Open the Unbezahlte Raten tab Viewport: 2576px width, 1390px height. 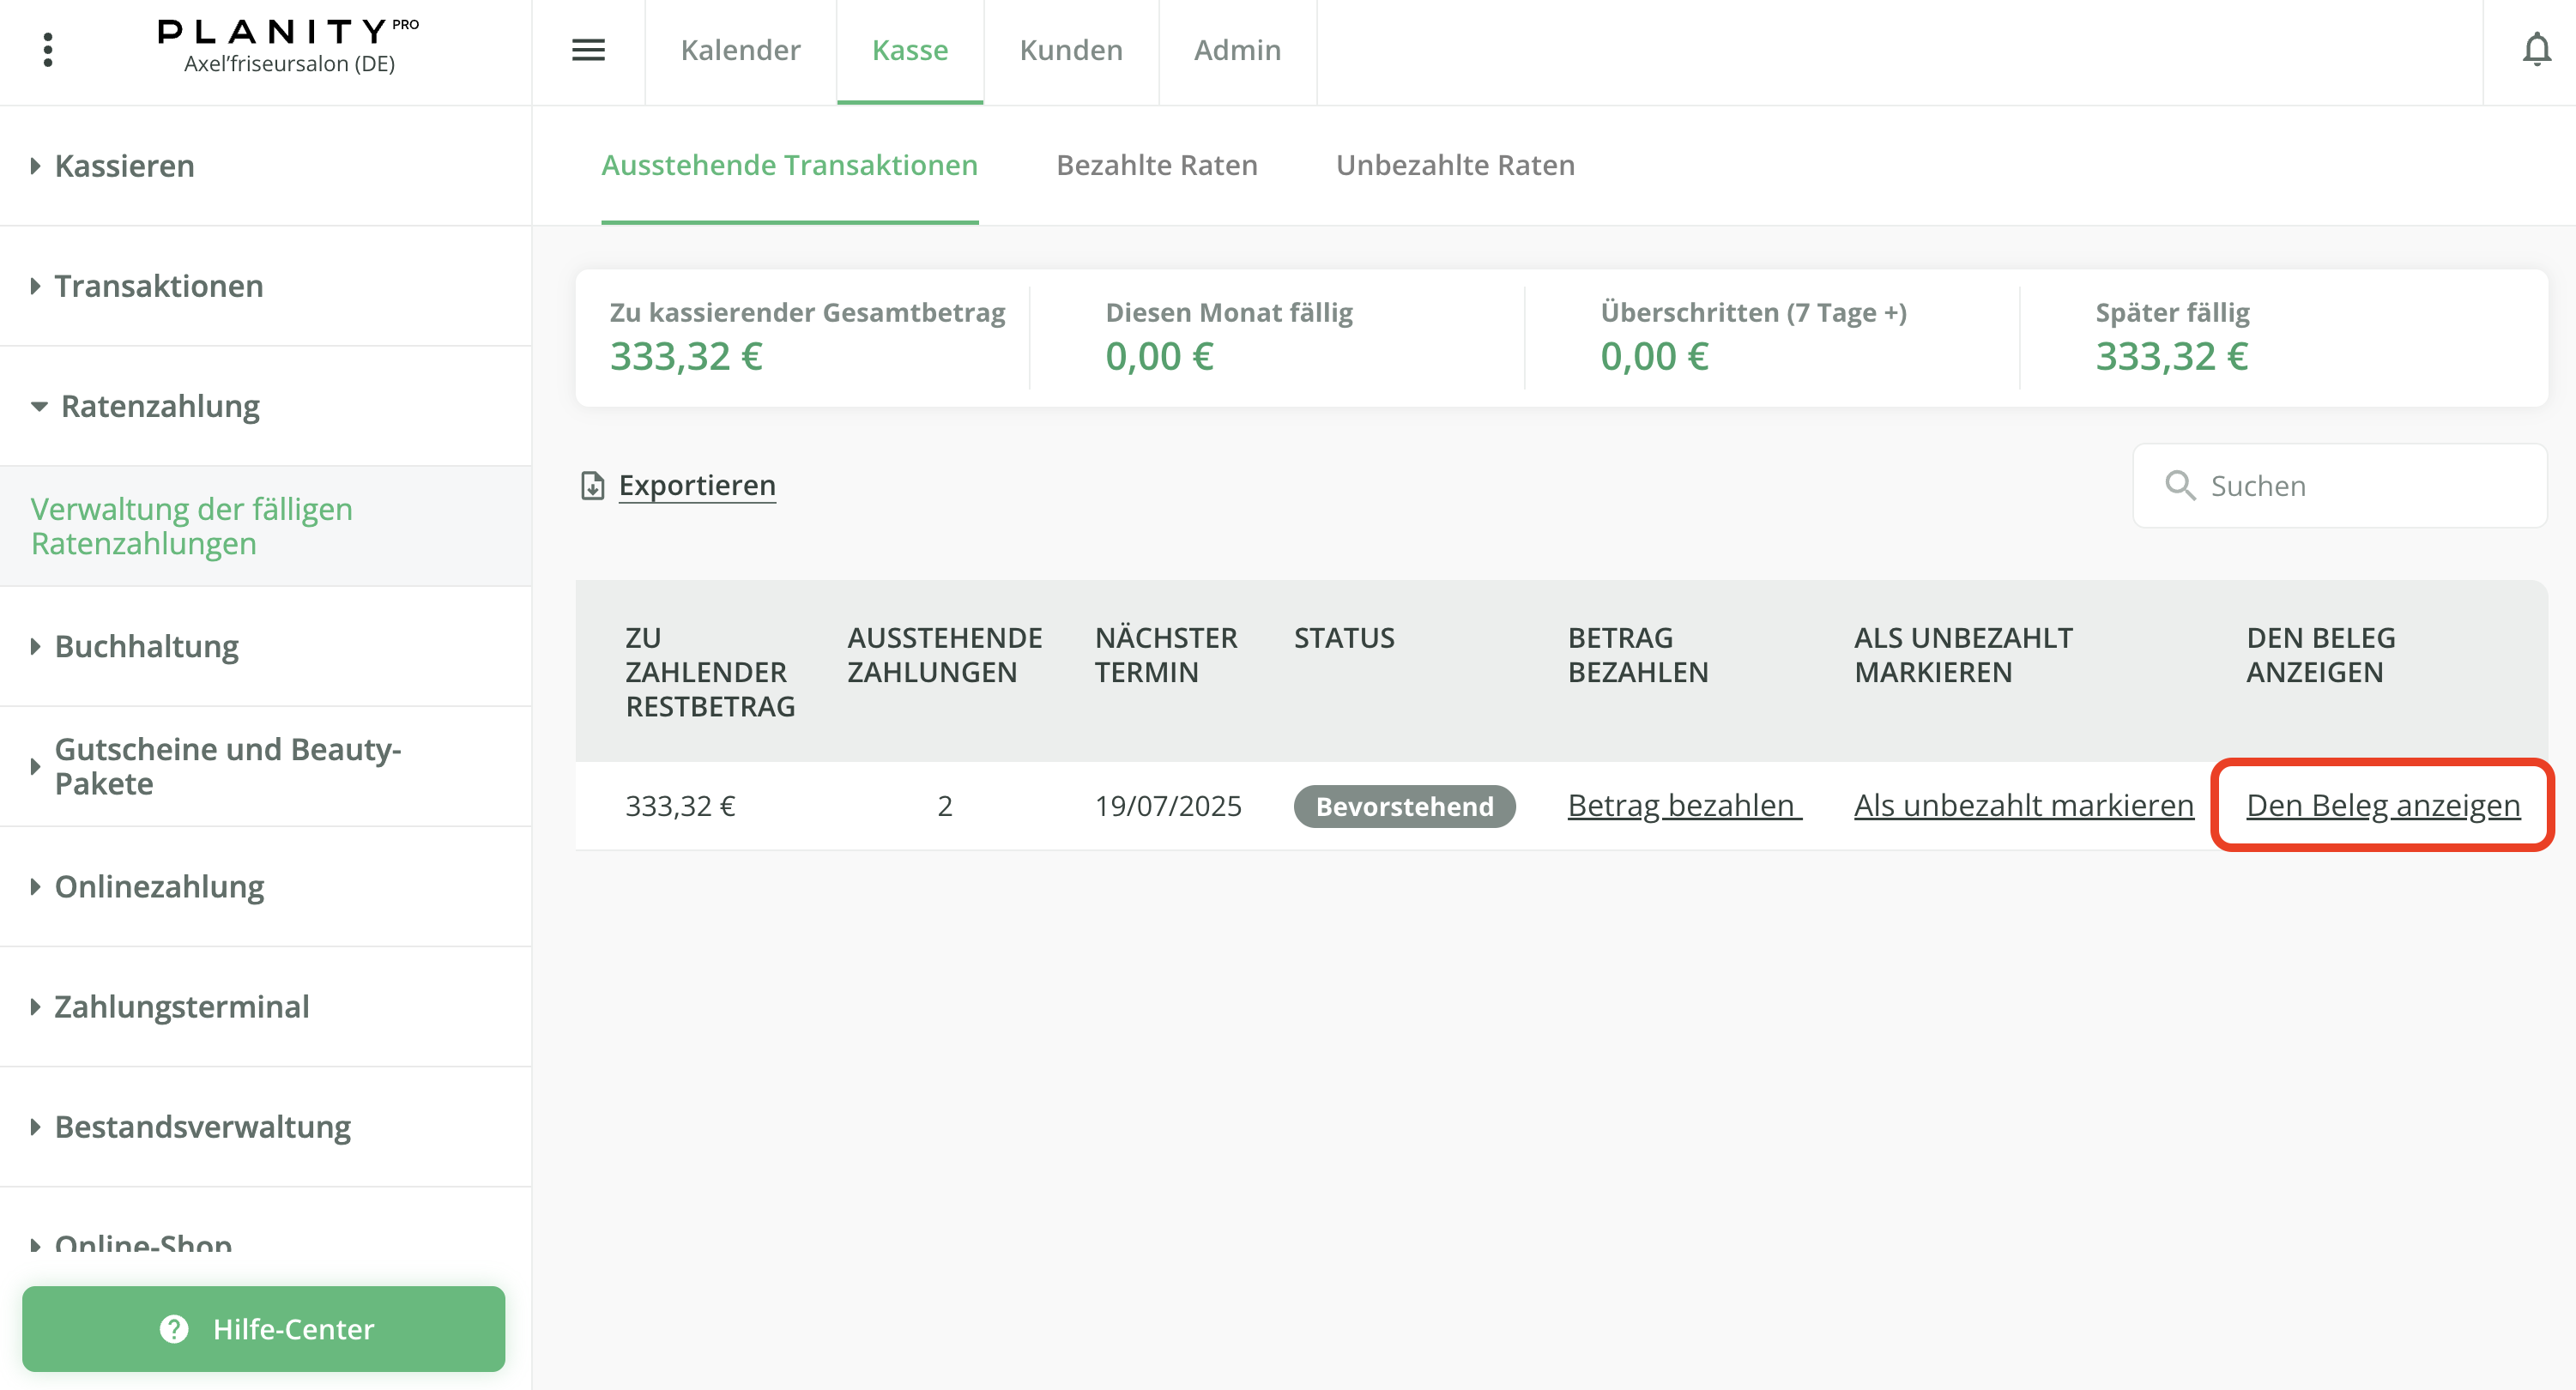[1455, 165]
